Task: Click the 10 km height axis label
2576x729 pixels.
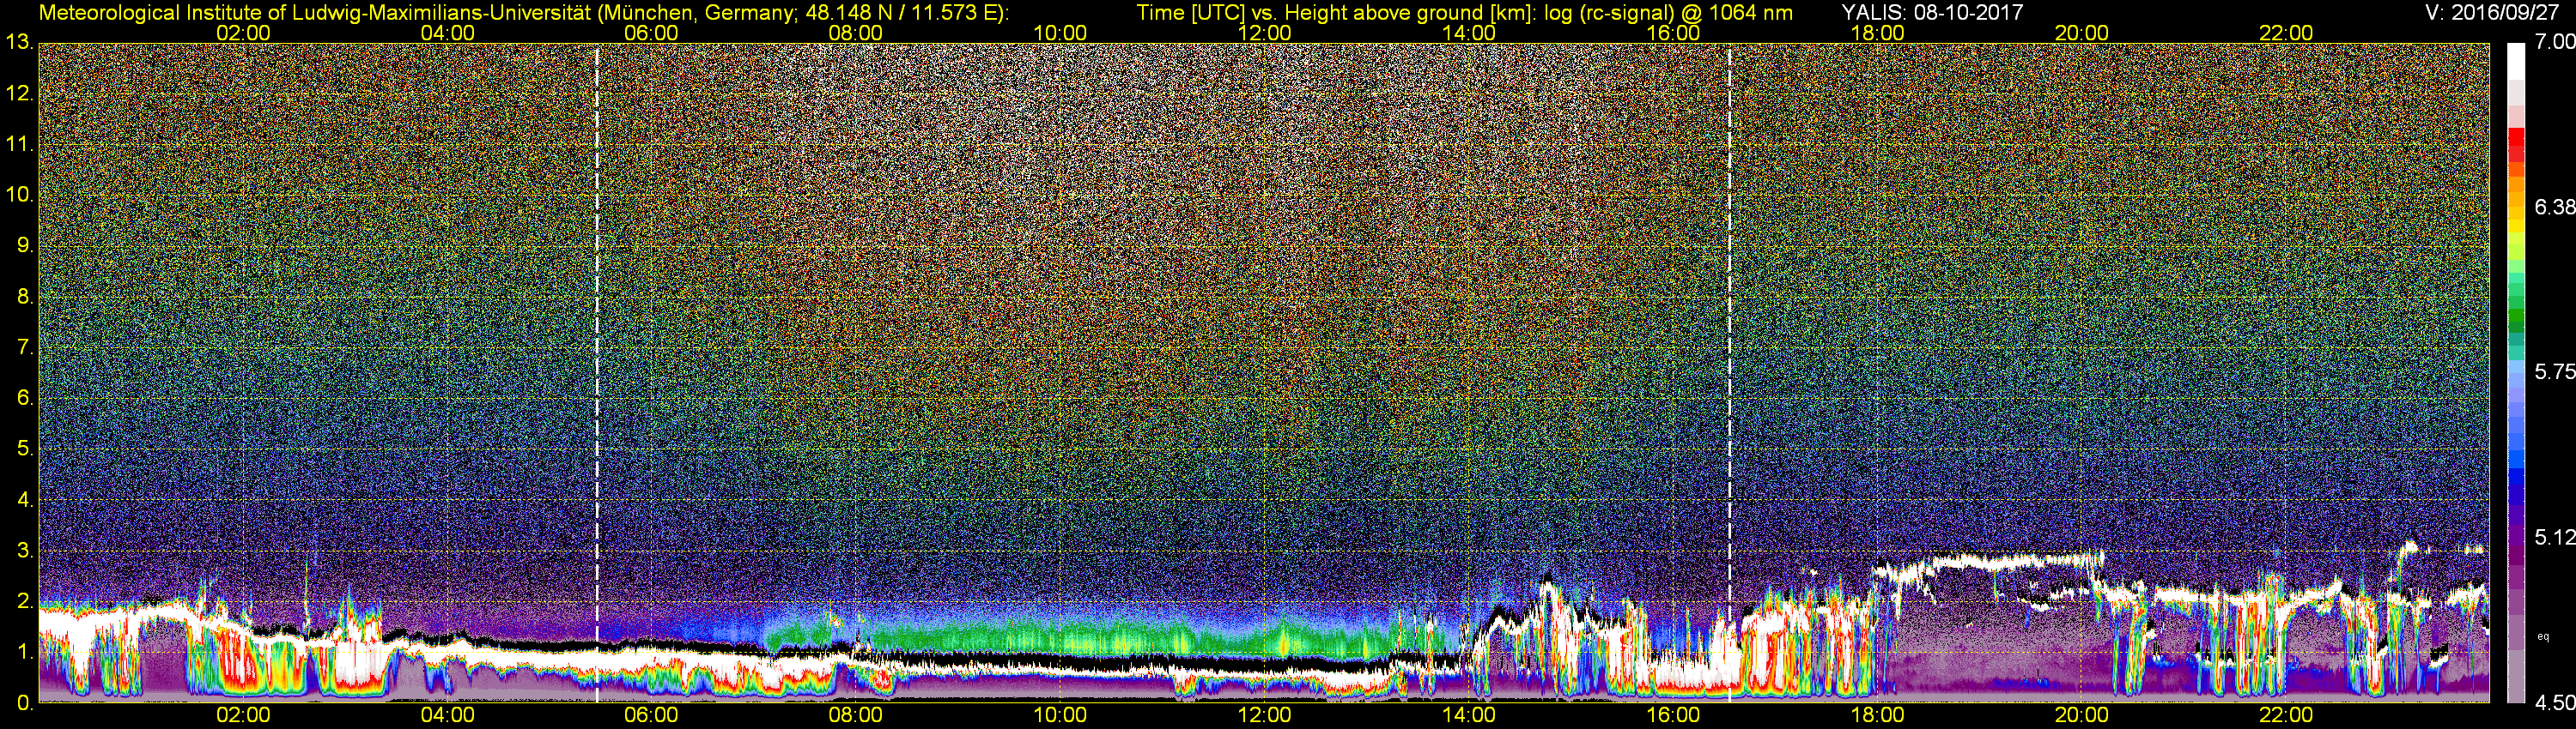Action: tap(19, 194)
